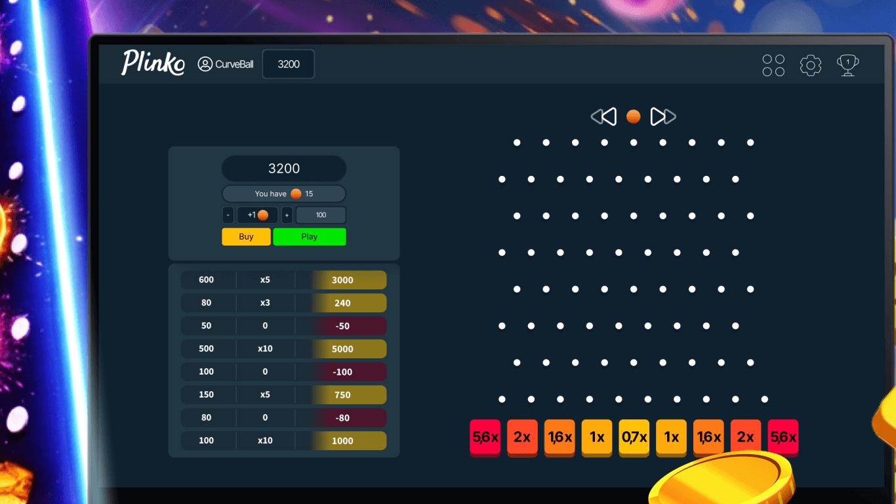Viewport: 896px width, 504px height.
Task: Click the plus button to increase bet
Action: (286, 215)
